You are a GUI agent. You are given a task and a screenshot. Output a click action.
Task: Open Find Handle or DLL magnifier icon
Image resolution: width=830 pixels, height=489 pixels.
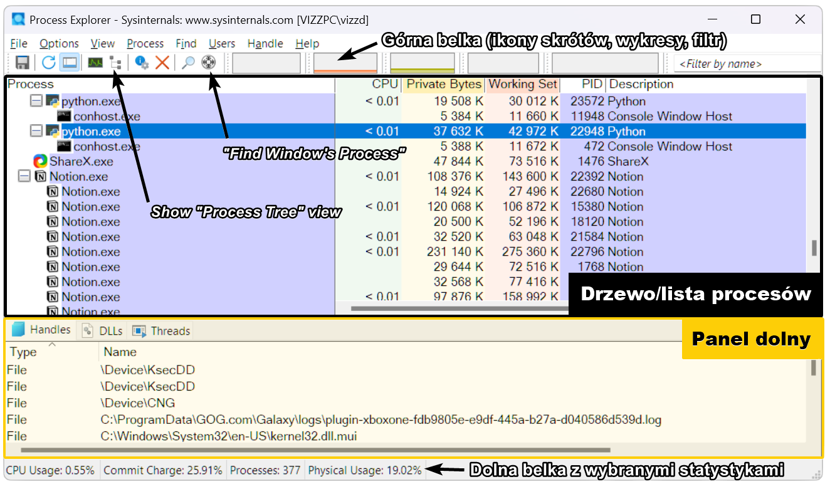[x=188, y=63]
